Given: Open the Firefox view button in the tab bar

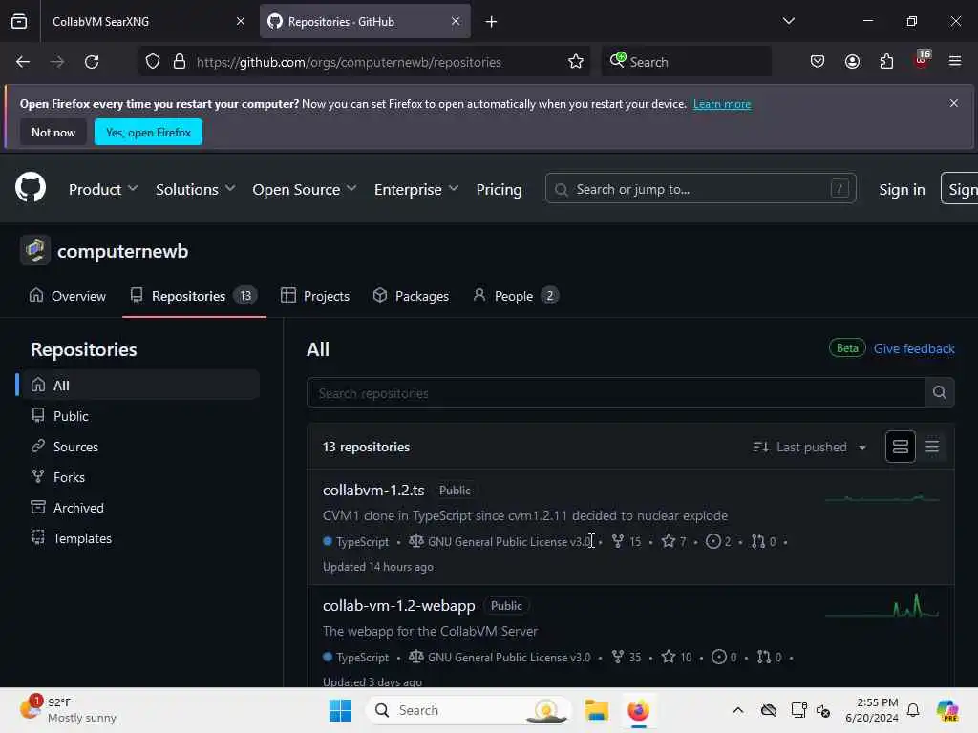Looking at the screenshot, I should (x=19, y=21).
